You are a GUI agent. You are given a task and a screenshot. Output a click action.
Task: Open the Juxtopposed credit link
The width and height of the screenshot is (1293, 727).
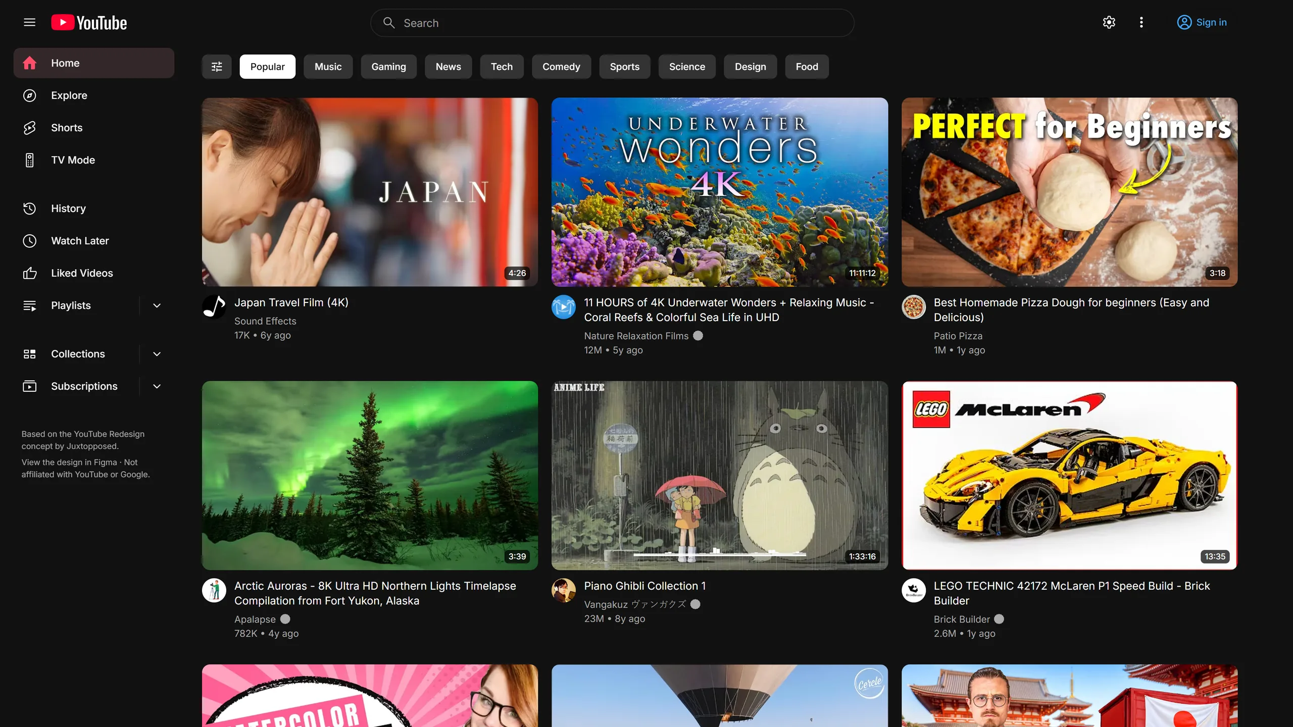point(91,446)
